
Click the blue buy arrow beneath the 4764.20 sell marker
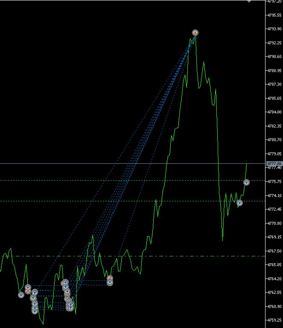(110, 282)
